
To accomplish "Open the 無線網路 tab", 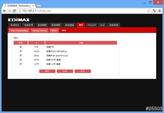I will [69, 25].
